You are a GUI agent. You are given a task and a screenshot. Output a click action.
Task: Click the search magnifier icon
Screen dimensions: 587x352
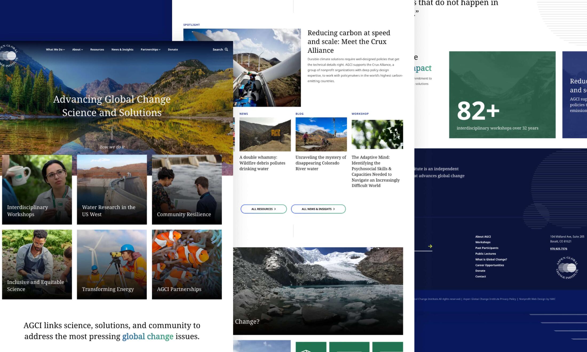(226, 49)
